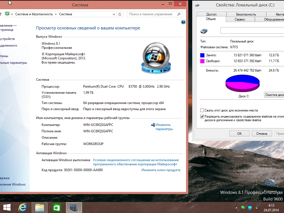Click the 64-разрядная операционная система value
284x213 pixels.
tap(123, 103)
